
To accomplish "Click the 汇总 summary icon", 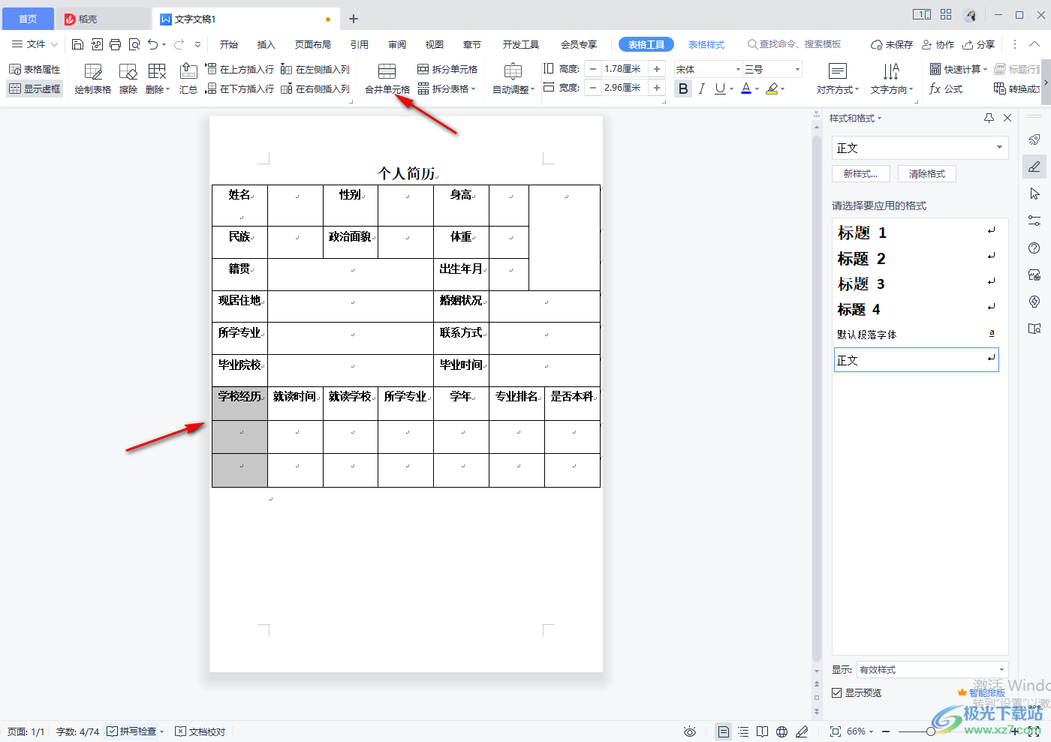I will (188, 79).
